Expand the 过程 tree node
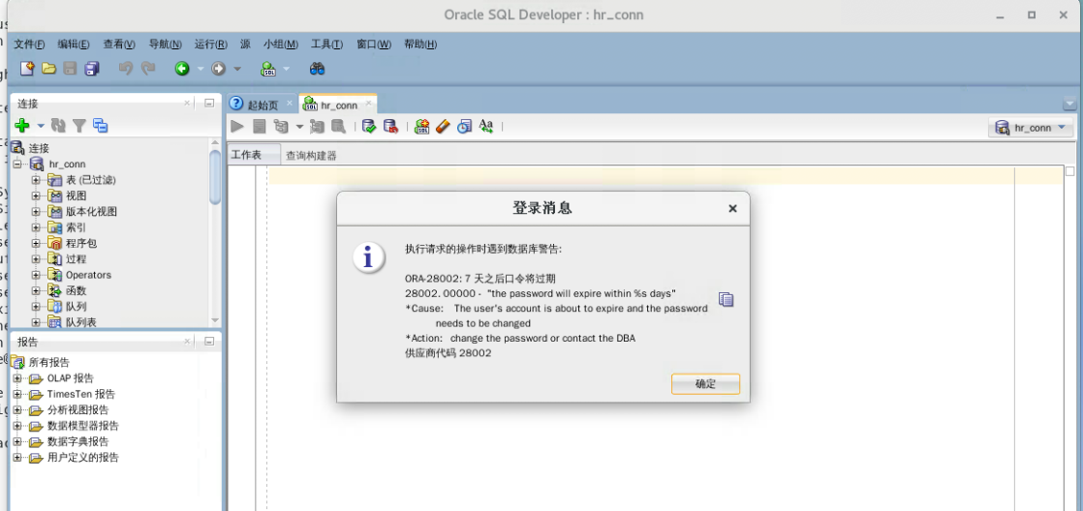Image resolution: width=1083 pixels, height=511 pixels. click(36, 259)
